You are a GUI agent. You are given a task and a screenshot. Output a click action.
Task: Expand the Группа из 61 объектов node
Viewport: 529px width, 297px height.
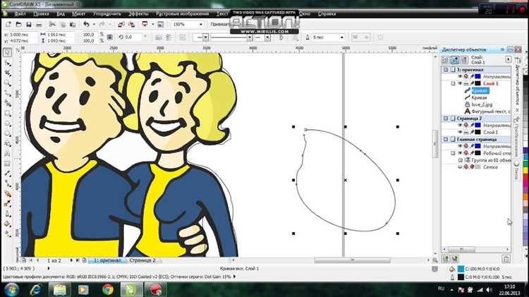[460, 160]
